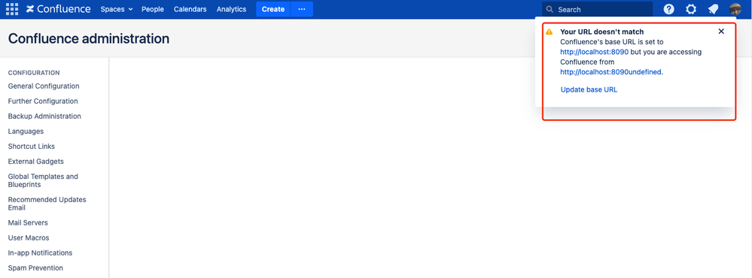Click the search magnifier icon
Image resolution: width=752 pixels, height=278 pixels.
[x=550, y=9]
